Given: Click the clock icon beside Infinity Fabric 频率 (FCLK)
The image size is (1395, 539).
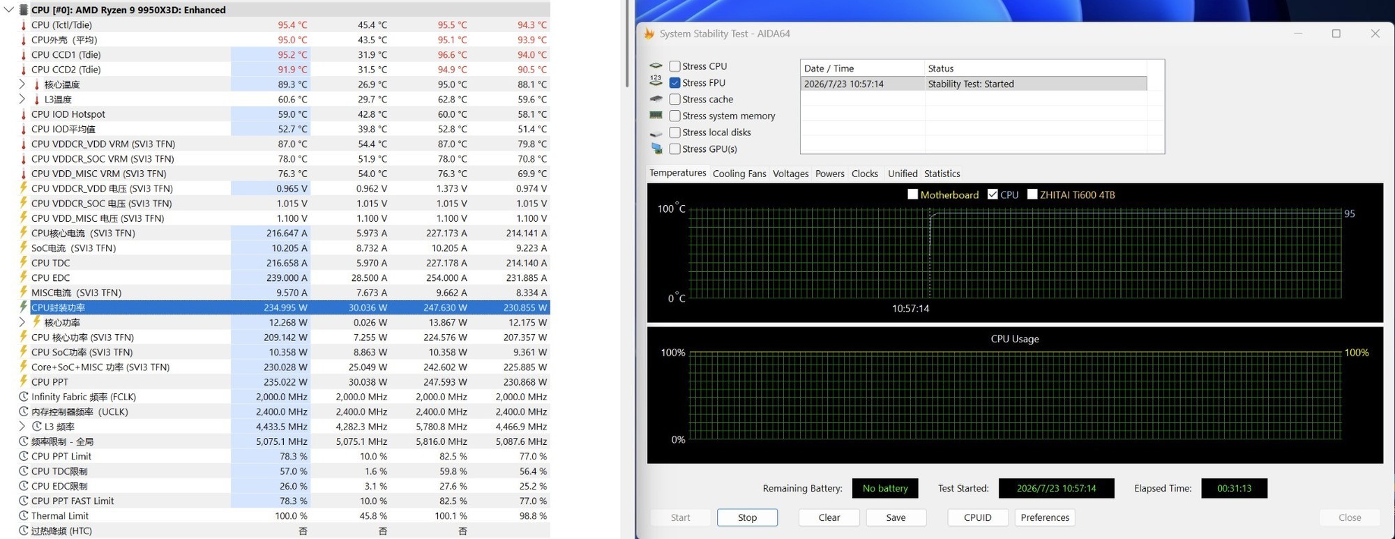Looking at the screenshot, I should pyautogui.click(x=24, y=397).
